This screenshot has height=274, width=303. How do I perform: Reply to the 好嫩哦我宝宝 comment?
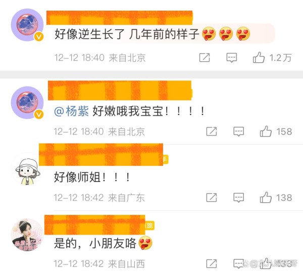(239, 131)
